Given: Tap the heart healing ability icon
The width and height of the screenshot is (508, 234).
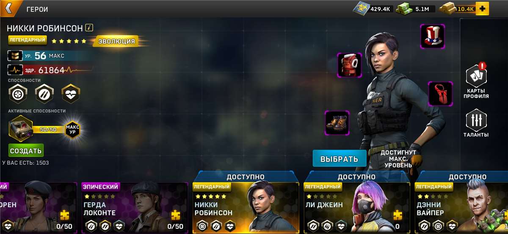Looking at the screenshot, I should pos(71,94).
